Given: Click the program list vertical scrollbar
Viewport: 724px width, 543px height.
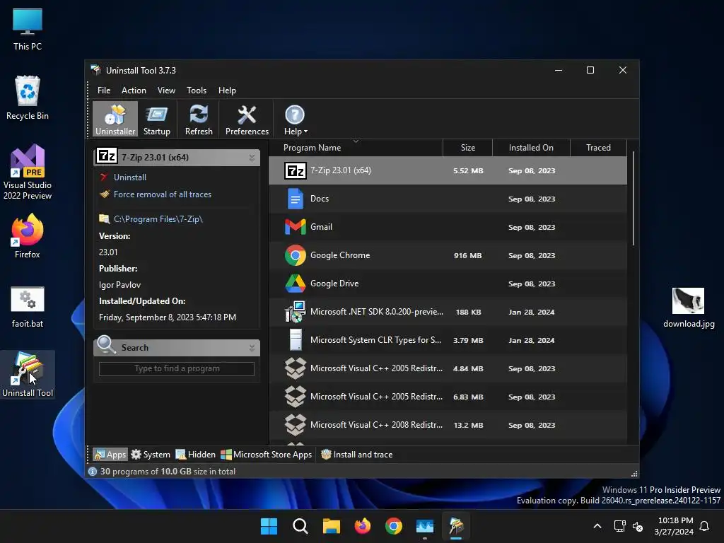Looking at the screenshot, I should 633,199.
